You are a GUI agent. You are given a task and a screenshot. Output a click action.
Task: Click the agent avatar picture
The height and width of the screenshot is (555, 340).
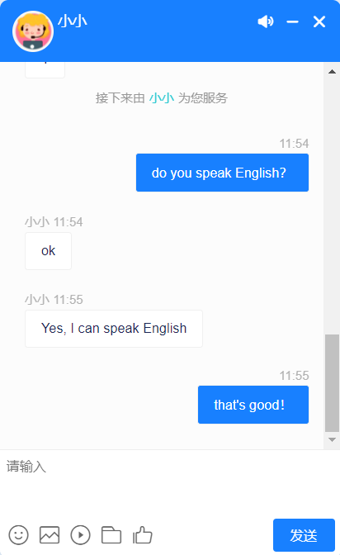(x=33, y=31)
